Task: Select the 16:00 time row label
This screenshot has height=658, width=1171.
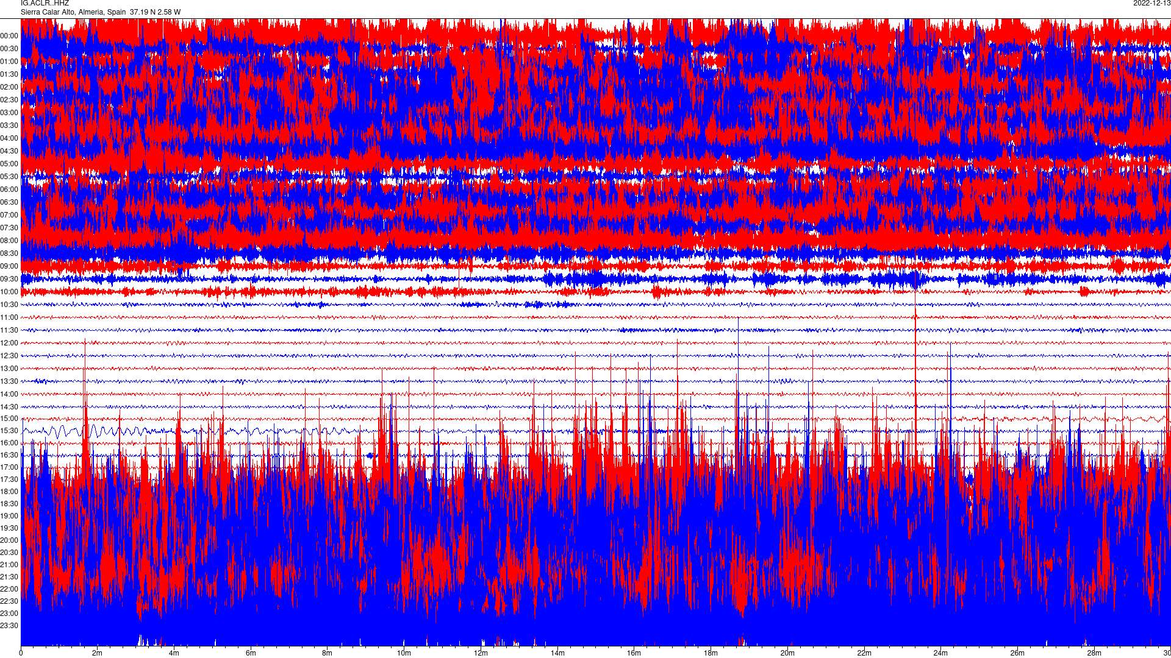Action: [9, 443]
